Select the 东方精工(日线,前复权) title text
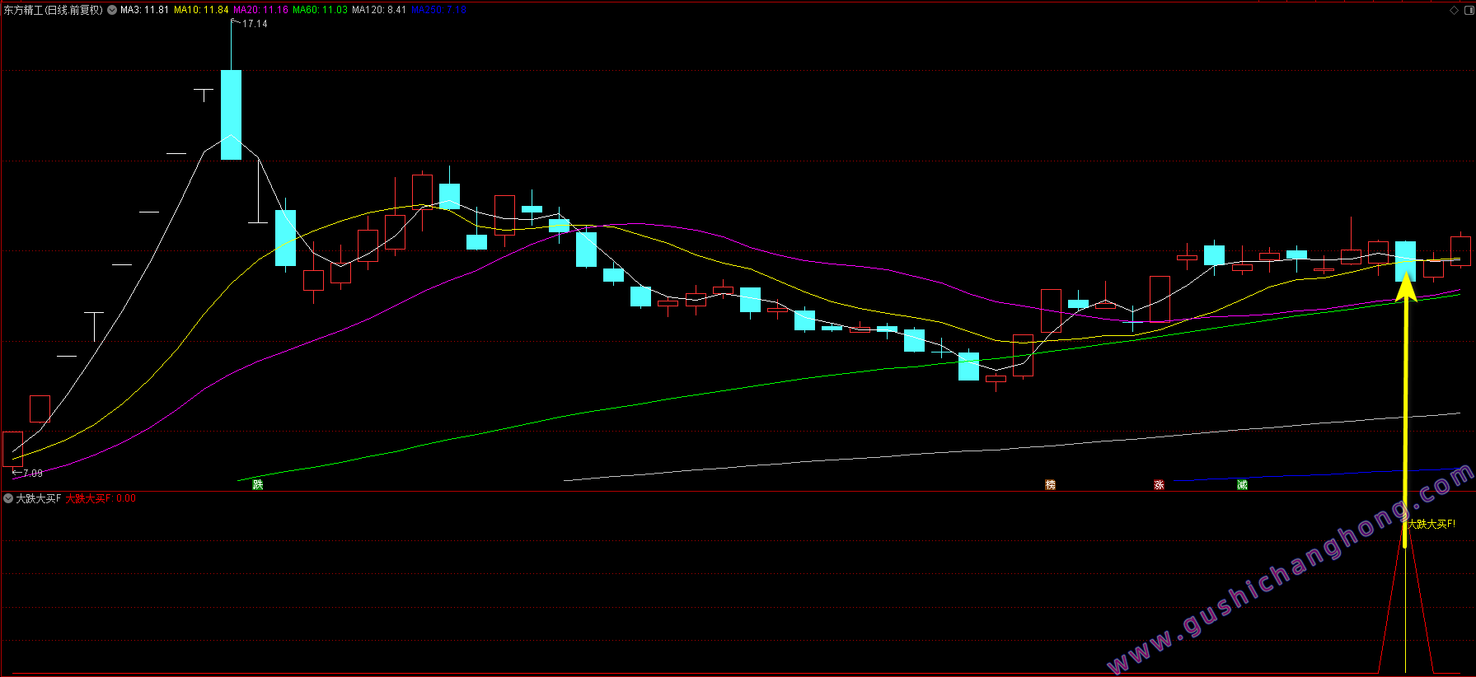 click(x=54, y=10)
